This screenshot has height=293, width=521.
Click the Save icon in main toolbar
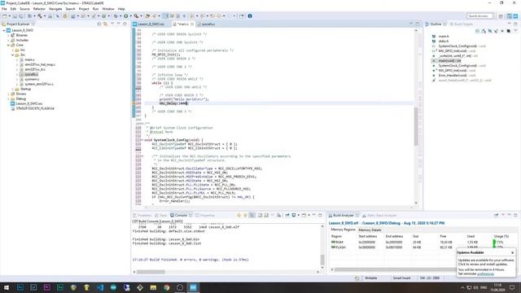coord(15,16)
